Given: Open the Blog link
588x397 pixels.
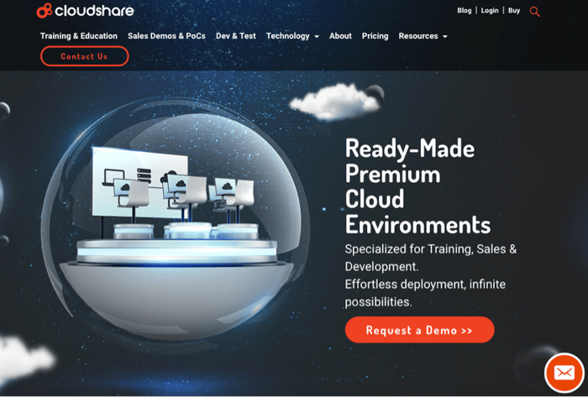Looking at the screenshot, I should (x=464, y=10).
